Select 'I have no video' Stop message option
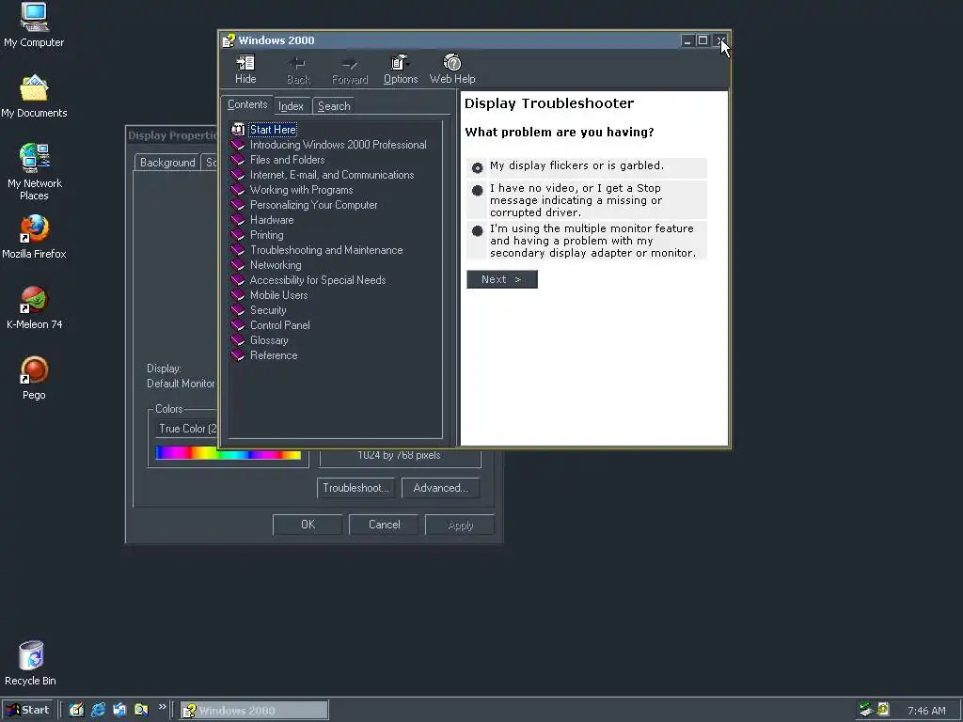The height and width of the screenshot is (722, 963). click(x=477, y=190)
